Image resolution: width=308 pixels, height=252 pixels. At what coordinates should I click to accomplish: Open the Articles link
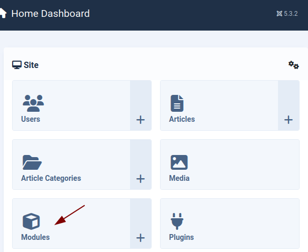[x=182, y=119]
